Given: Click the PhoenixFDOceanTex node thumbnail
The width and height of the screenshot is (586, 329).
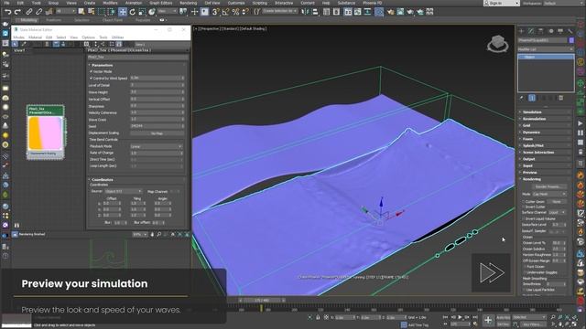Looking at the screenshot, I should click(x=46, y=133).
